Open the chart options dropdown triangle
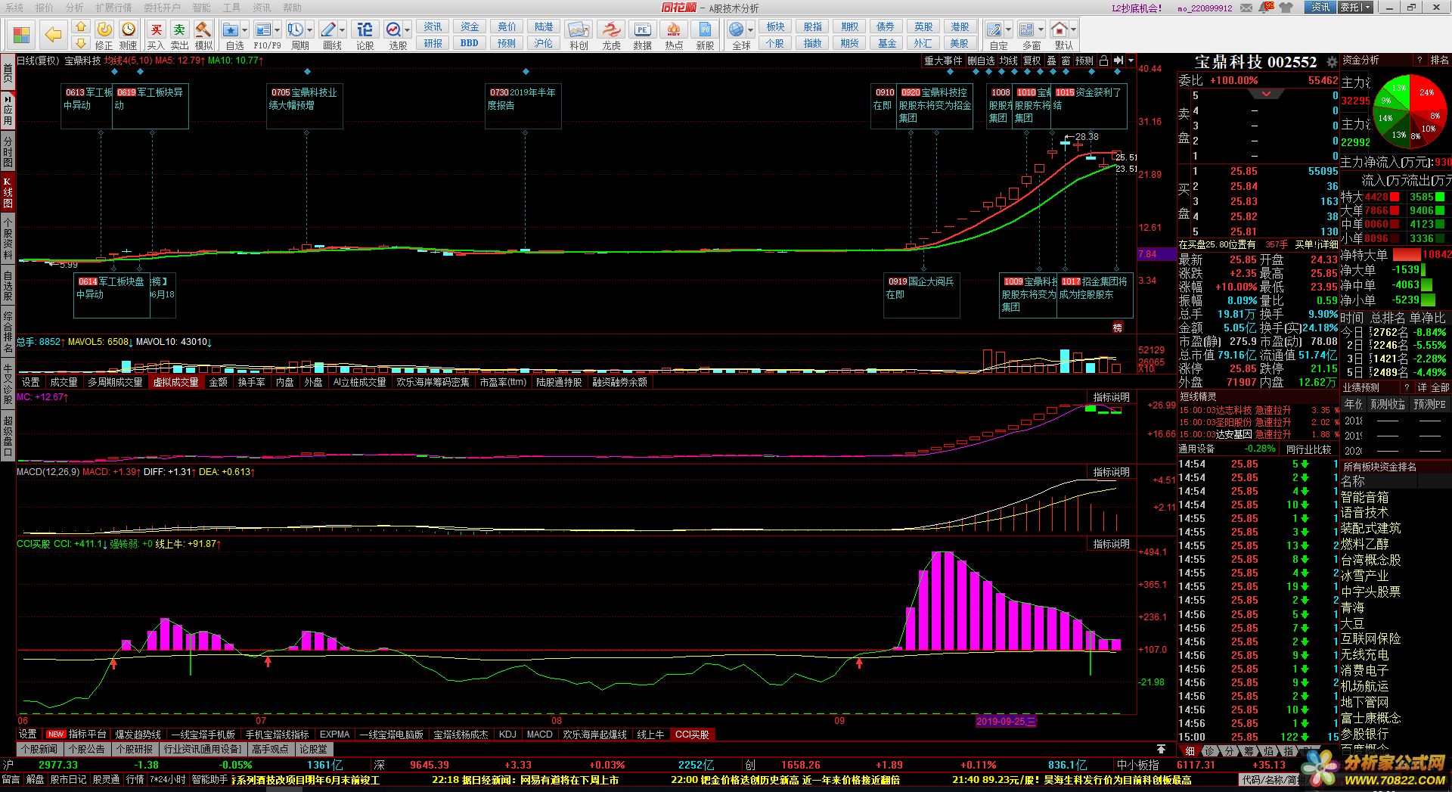Viewport: 1452px width, 792px height. [x=1131, y=61]
